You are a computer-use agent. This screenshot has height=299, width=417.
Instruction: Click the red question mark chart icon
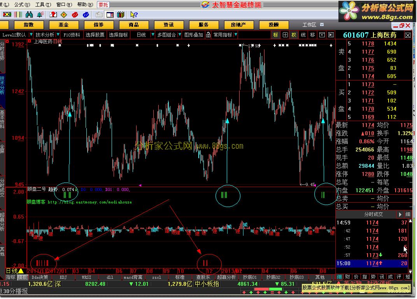point(53,15)
